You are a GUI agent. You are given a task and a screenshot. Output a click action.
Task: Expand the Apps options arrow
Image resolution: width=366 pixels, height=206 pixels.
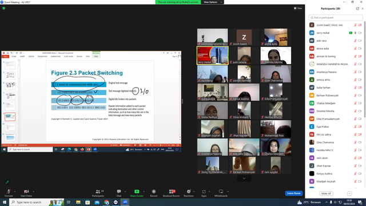tap(209, 192)
